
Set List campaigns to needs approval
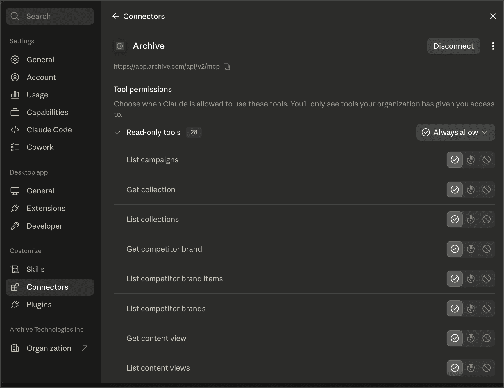pos(471,160)
